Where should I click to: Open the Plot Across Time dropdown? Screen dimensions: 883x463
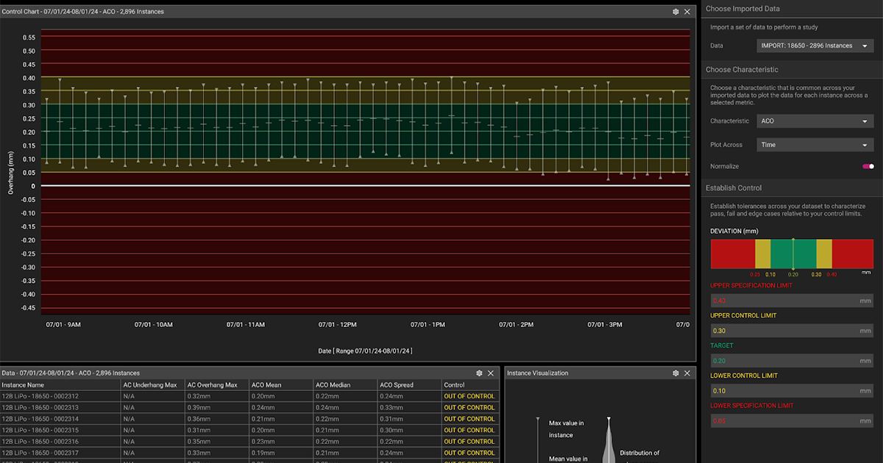815,145
